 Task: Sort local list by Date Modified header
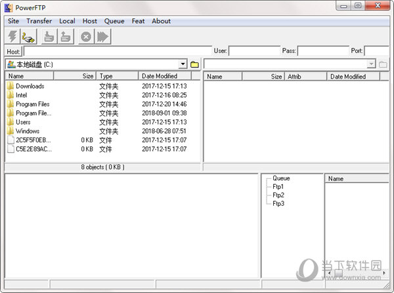(x=165, y=76)
